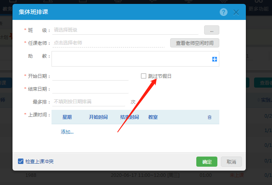The width and height of the screenshot is (272, 185).
Task: Click the 教室 column header
Action: 153,117
